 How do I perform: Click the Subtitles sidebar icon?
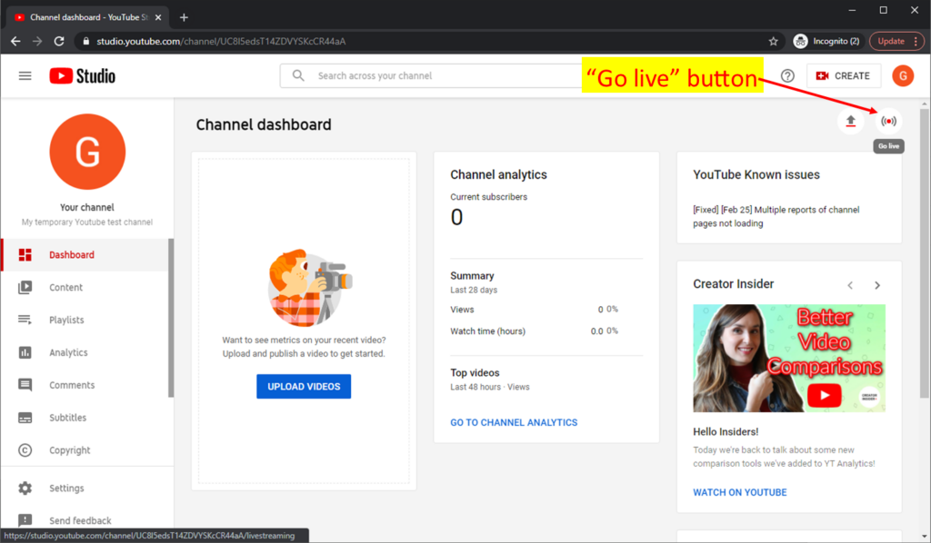point(25,418)
